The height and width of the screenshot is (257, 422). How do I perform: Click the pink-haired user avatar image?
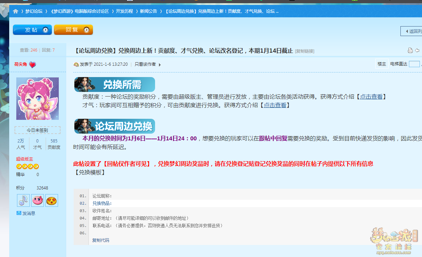tap(38, 99)
